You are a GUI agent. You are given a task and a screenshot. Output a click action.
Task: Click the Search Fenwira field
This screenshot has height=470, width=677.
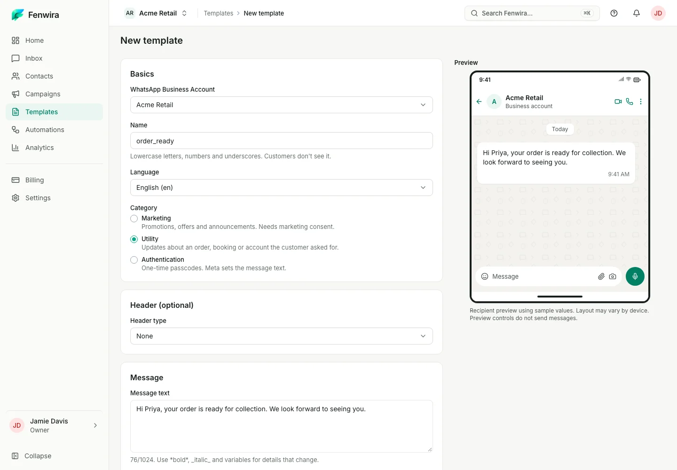(x=532, y=13)
